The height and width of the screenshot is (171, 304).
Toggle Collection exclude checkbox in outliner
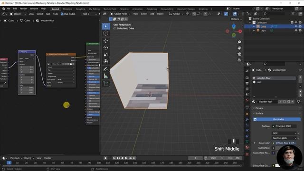292,22
